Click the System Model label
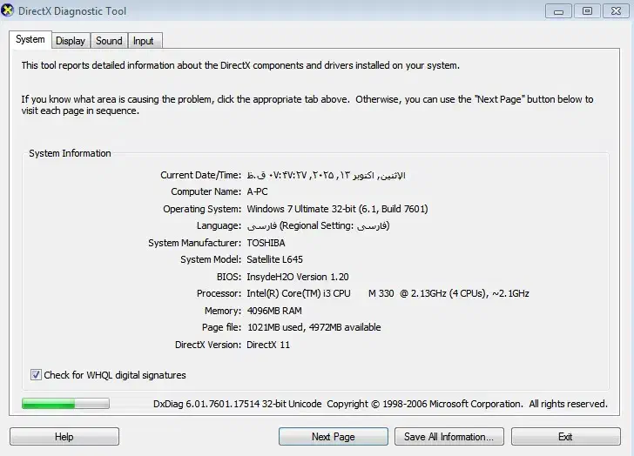This screenshot has width=634, height=456. click(211, 259)
